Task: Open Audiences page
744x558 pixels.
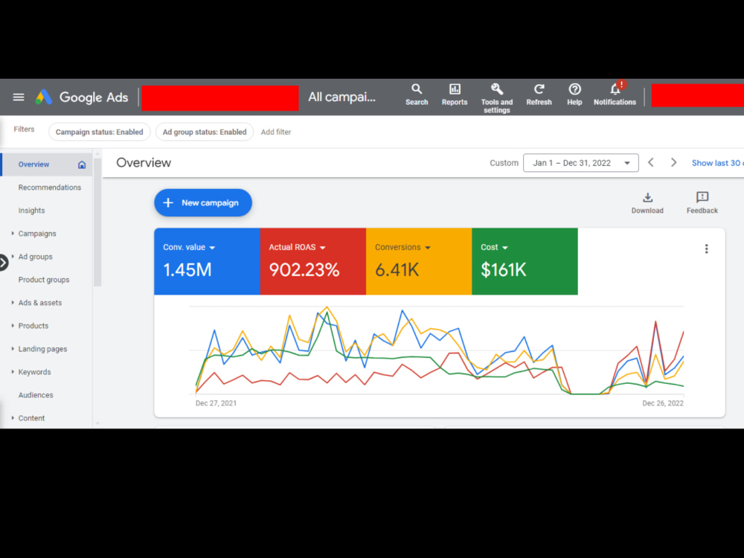Action: click(x=36, y=395)
